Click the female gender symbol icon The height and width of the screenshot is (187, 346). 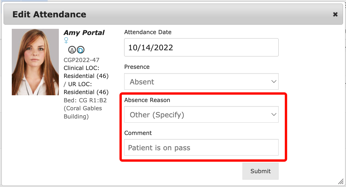point(66,40)
